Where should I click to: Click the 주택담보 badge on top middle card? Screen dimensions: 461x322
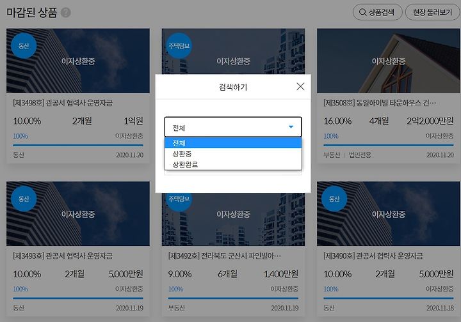point(179,46)
